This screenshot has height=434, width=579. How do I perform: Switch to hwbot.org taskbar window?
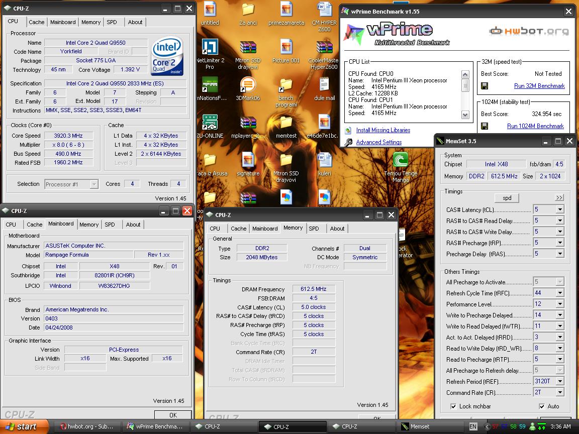coord(87,426)
